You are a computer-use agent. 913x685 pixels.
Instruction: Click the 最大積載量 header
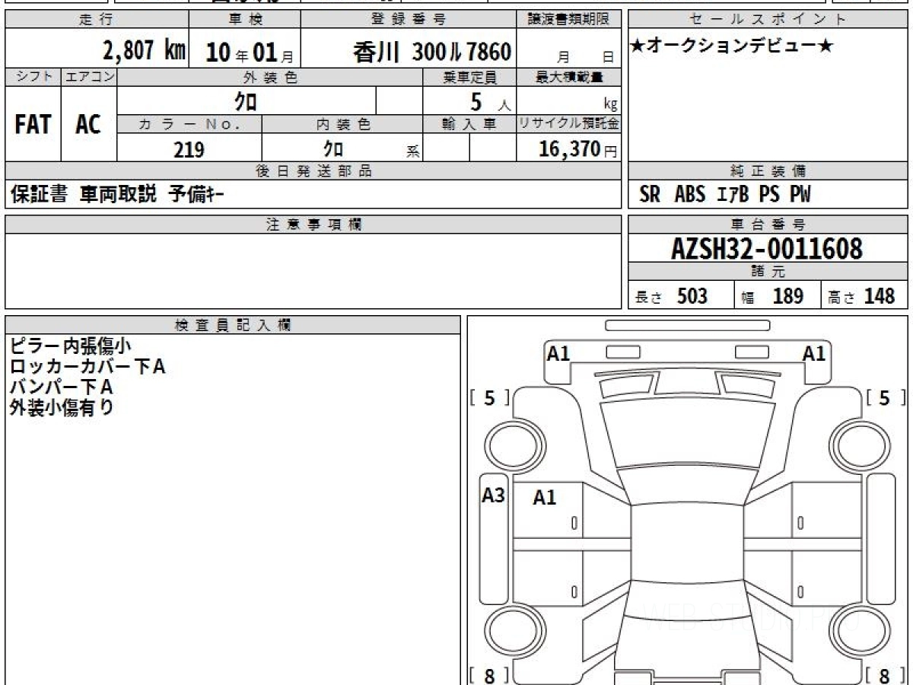point(569,77)
